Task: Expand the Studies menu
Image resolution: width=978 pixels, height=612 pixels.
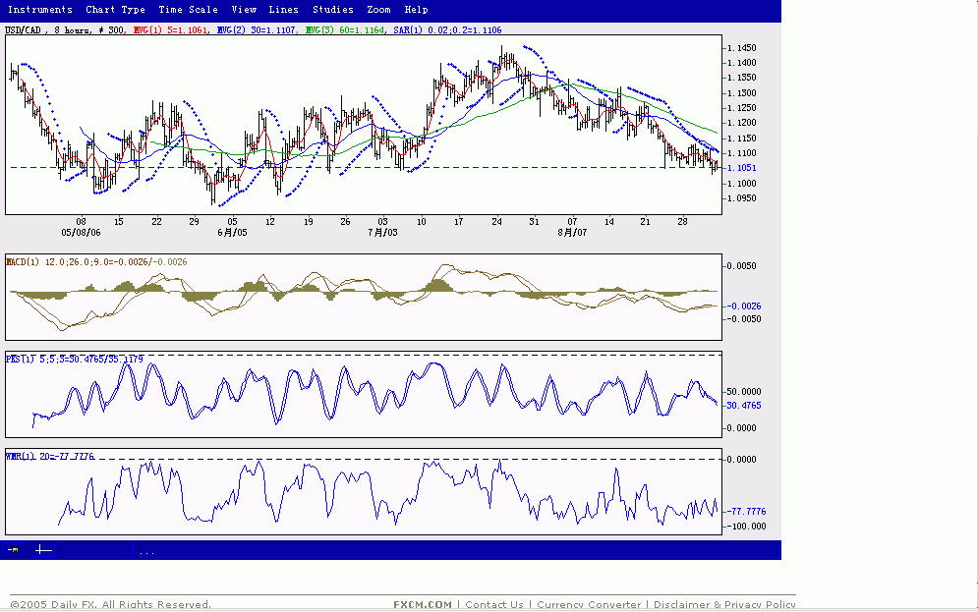Action: pos(332,10)
